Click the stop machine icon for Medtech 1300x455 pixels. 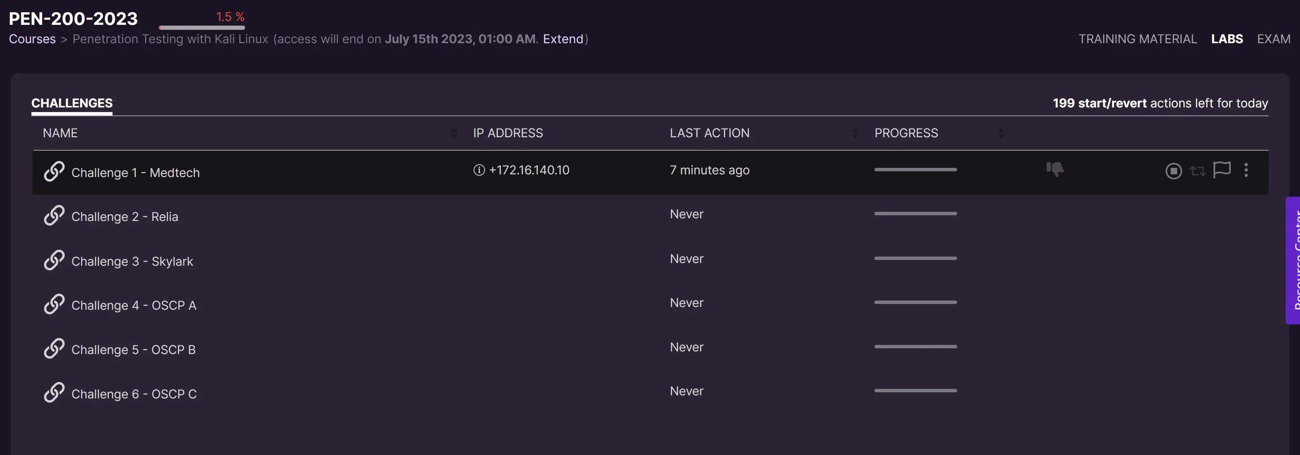[x=1173, y=171]
